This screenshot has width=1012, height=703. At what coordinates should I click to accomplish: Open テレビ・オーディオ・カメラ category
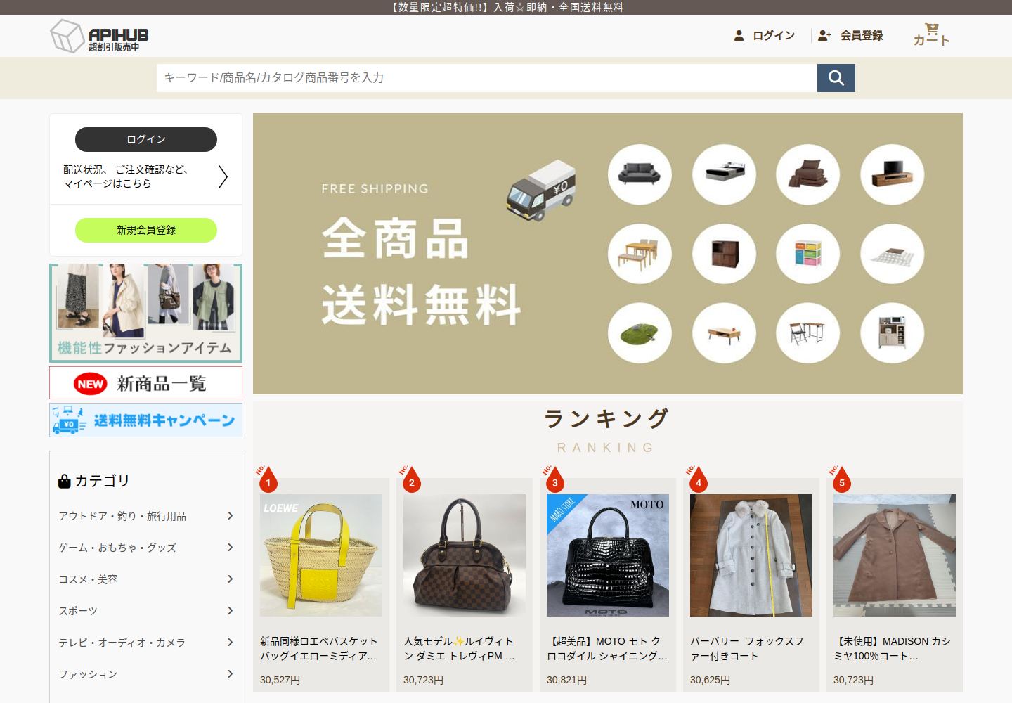(x=122, y=643)
